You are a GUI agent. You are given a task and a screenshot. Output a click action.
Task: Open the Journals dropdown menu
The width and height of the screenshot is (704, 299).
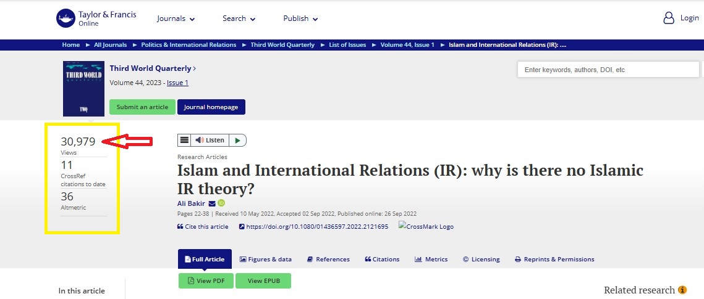point(176,18)
